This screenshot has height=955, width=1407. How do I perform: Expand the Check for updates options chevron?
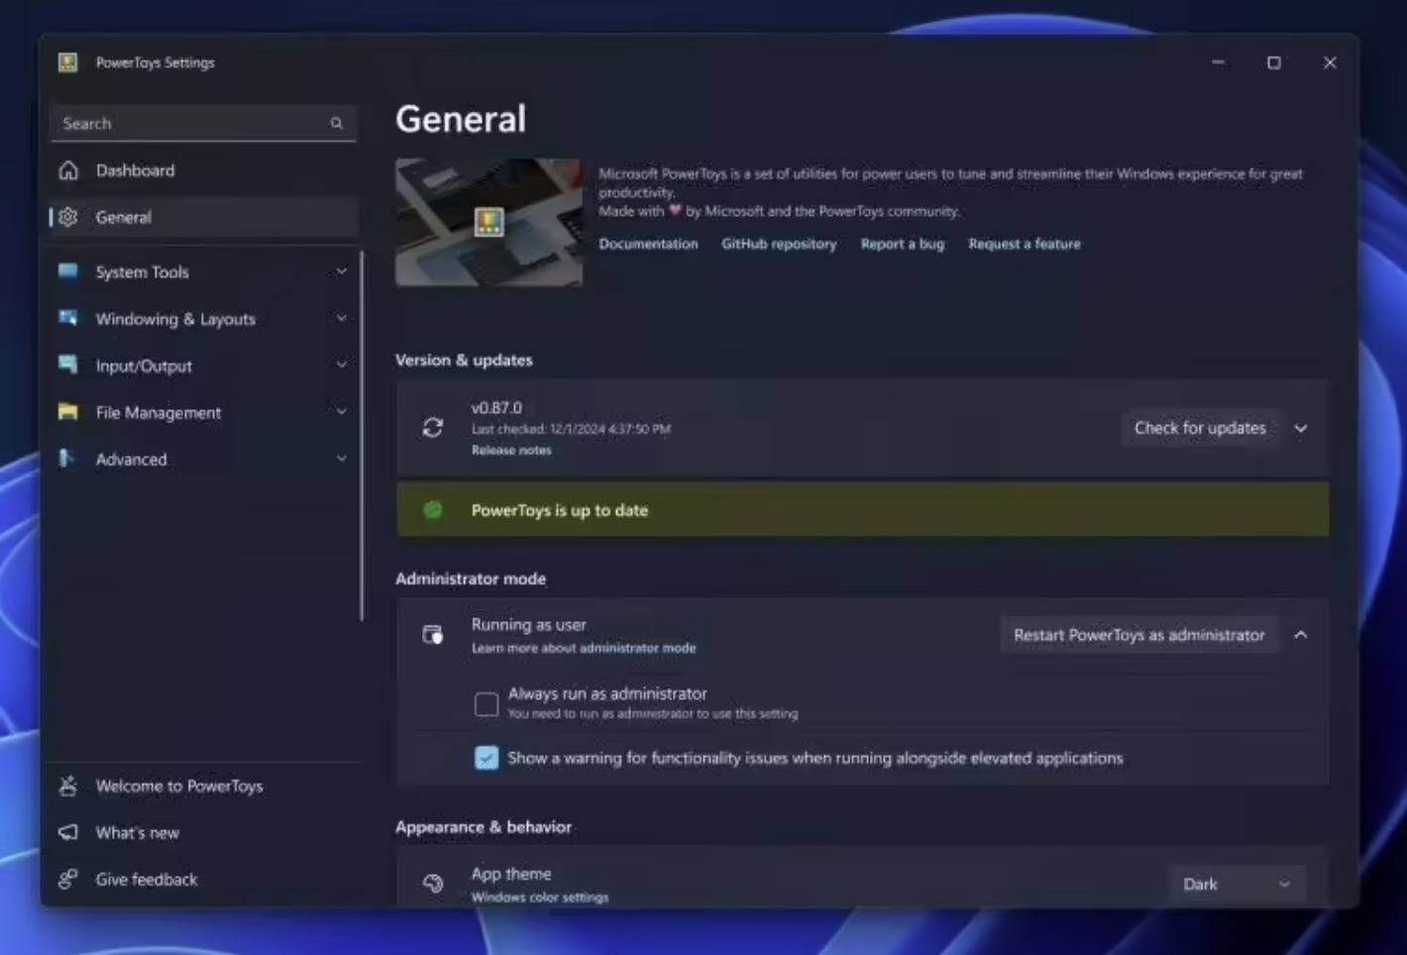pos(1301,428)
